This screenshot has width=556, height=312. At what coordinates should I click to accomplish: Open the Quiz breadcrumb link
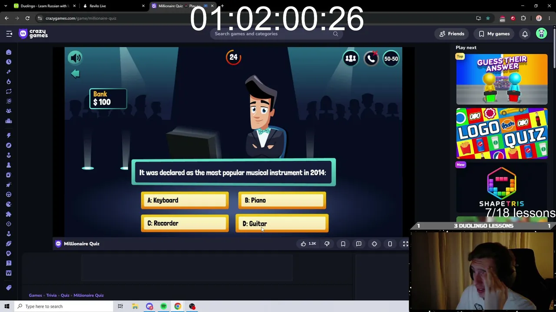pos(65,295)
